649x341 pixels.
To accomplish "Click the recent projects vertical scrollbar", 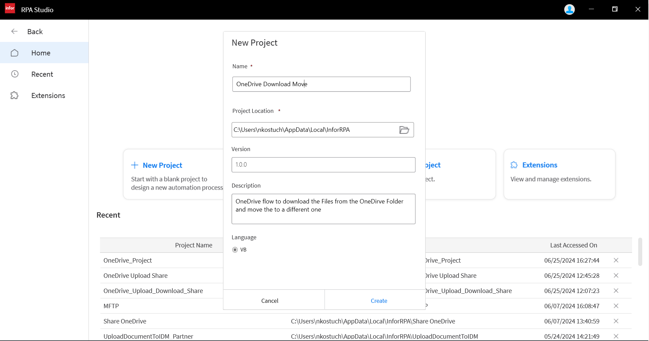I will point(640,252).
